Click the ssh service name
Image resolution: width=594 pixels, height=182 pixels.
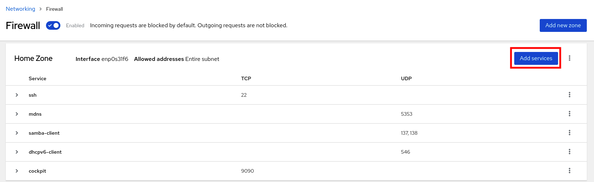click(x=33, y=95)
